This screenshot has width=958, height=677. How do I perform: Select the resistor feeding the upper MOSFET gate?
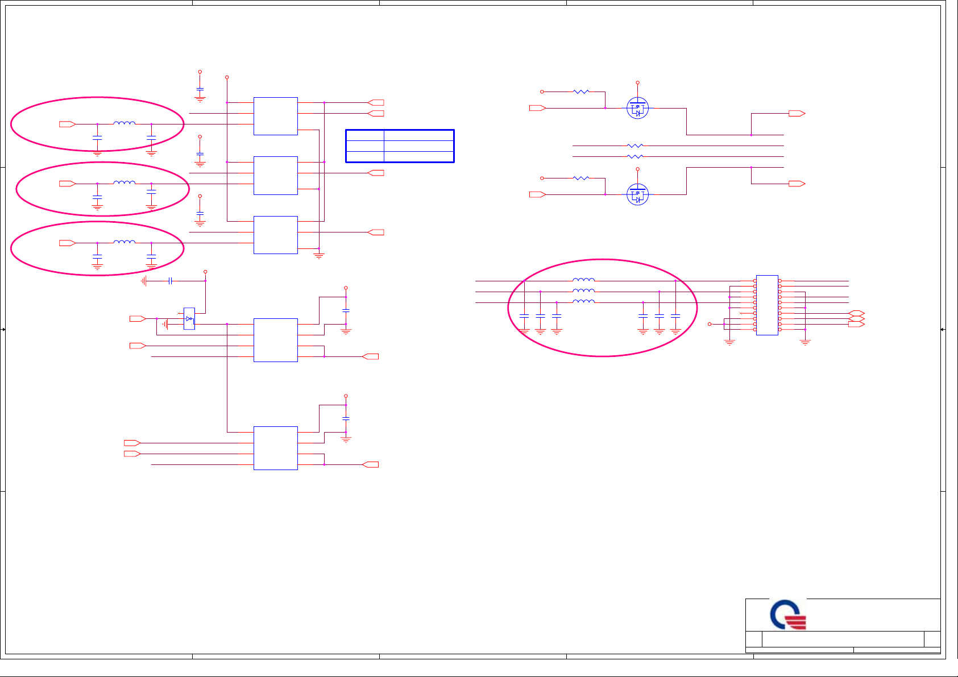tap(581, 92)
